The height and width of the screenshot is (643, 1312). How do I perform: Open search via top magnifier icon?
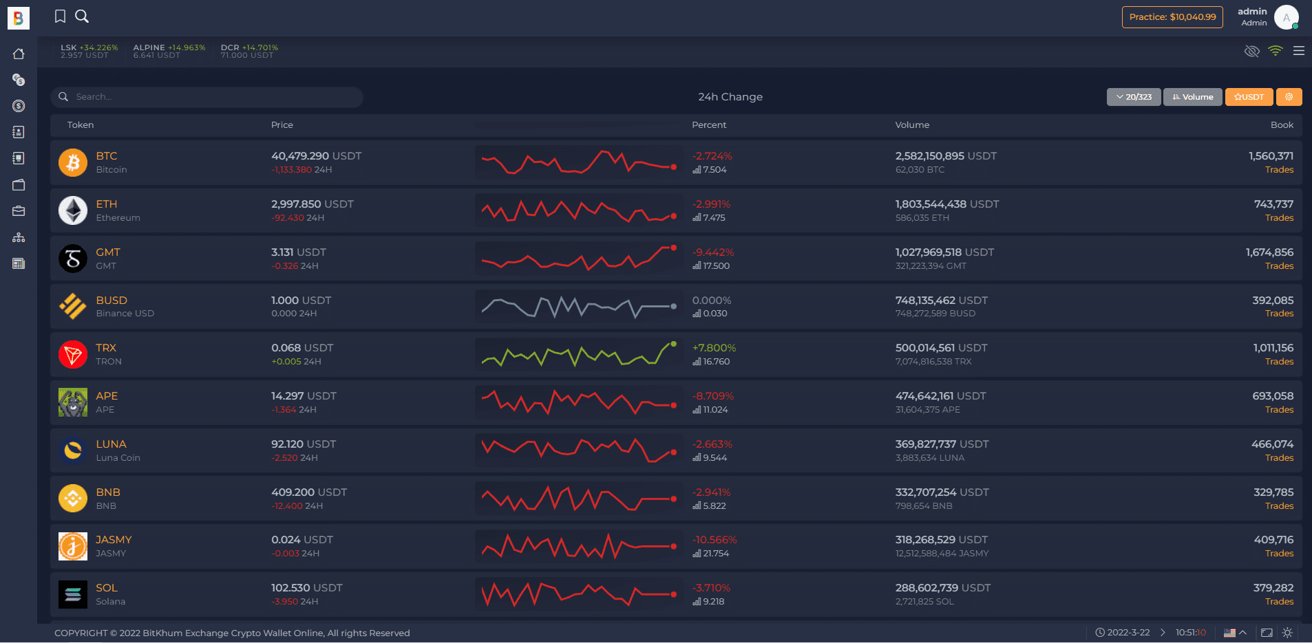pos(82,17)
